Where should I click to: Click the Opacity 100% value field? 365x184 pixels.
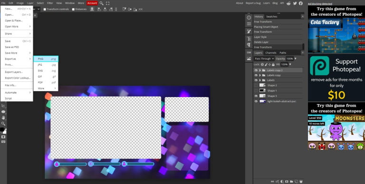[289, 58]
